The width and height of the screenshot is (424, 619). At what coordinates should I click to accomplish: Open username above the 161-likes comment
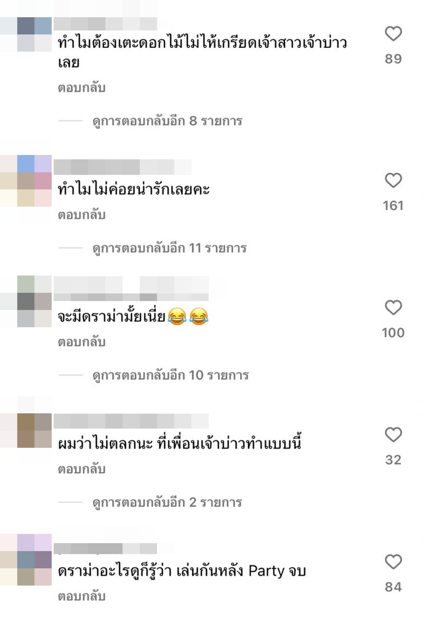[123, 167]
